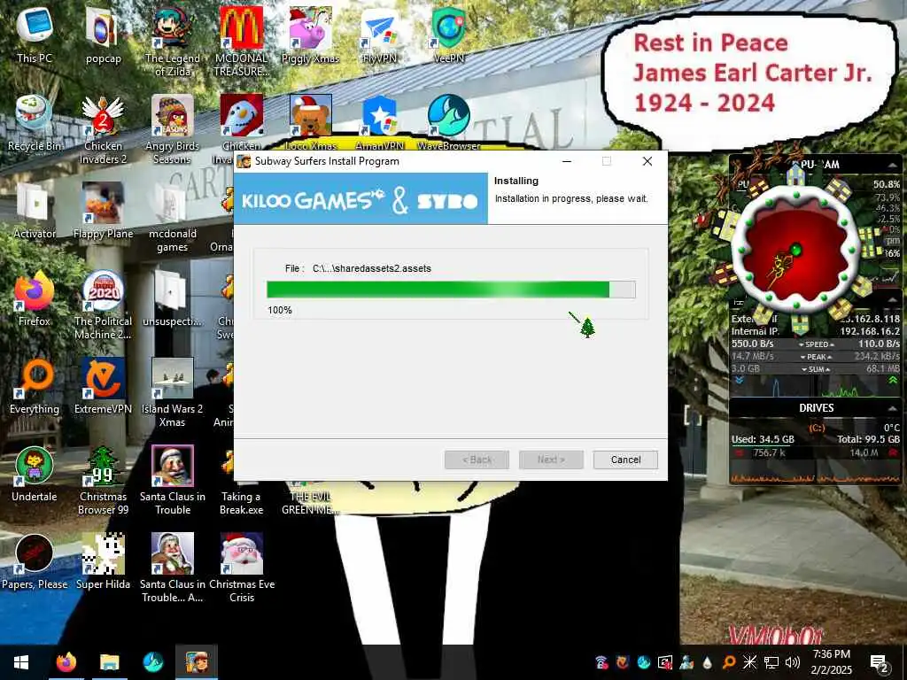Launch the Undertale desktop shortcut
The width and height of the screenshot is (907, 680).
[x=35, y=475]
